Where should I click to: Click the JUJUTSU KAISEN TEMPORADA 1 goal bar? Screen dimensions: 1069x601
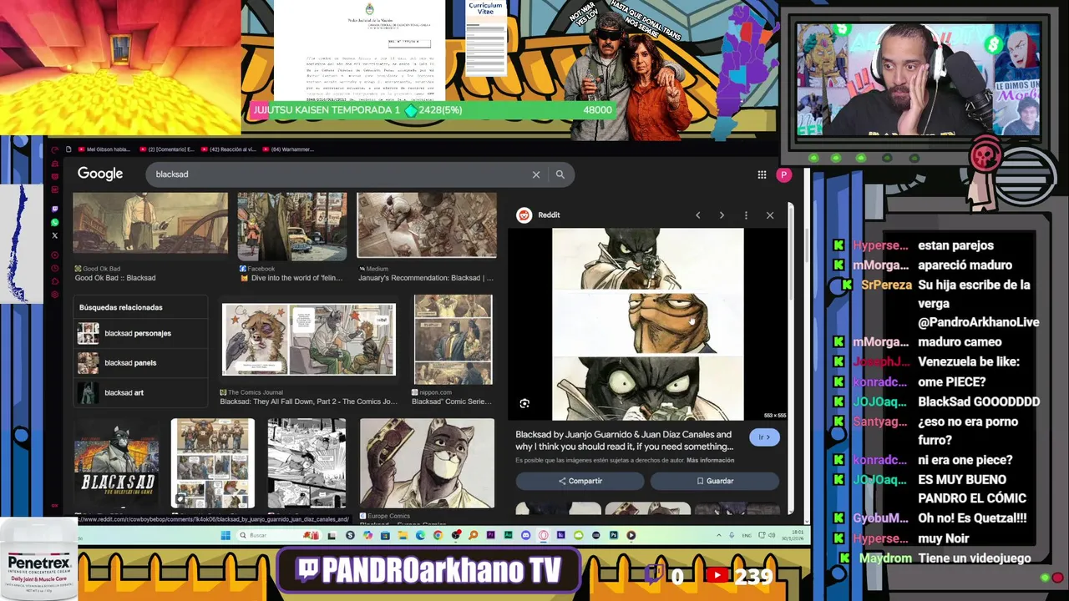point(432,110)
